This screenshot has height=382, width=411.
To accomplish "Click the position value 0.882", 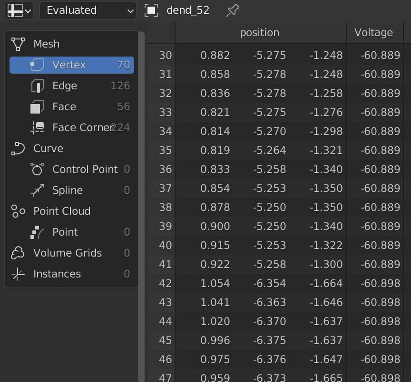I will pyautogui.click(x=215, y=56).
